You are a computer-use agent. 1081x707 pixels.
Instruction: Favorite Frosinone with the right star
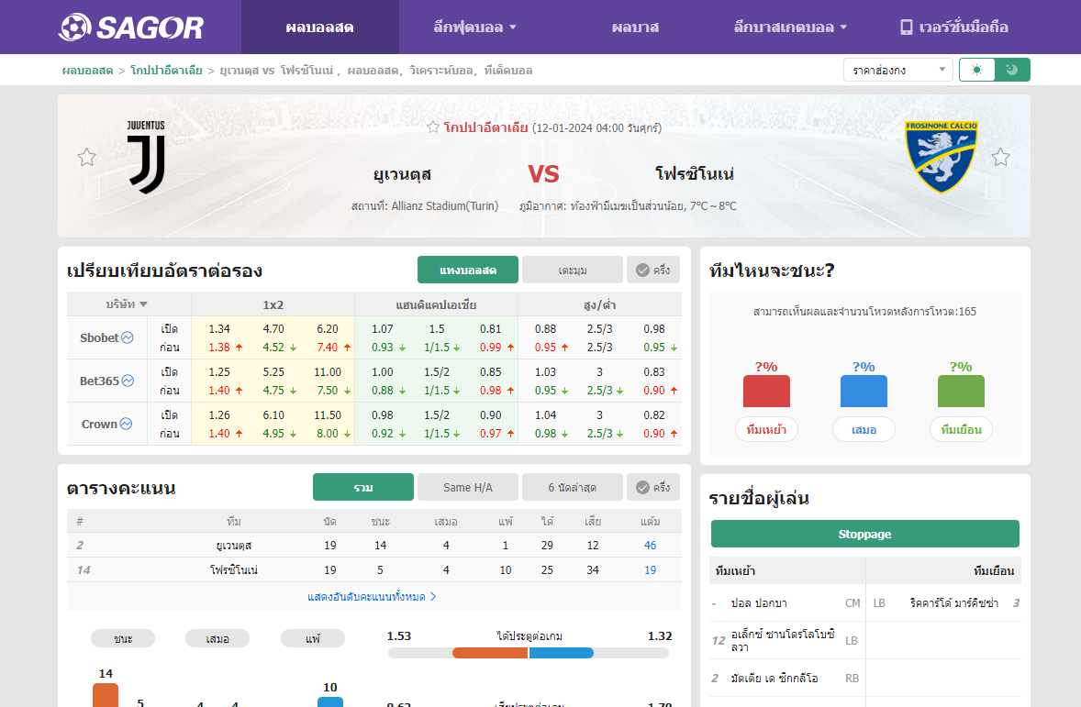(x=1000, y=157)
